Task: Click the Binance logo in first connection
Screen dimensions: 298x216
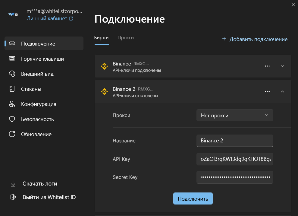Action: click(x=104, y=67)
